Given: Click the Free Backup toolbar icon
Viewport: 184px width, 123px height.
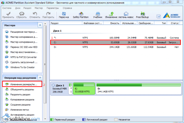Looking at the screenshot, I should (x=143, y=14).
